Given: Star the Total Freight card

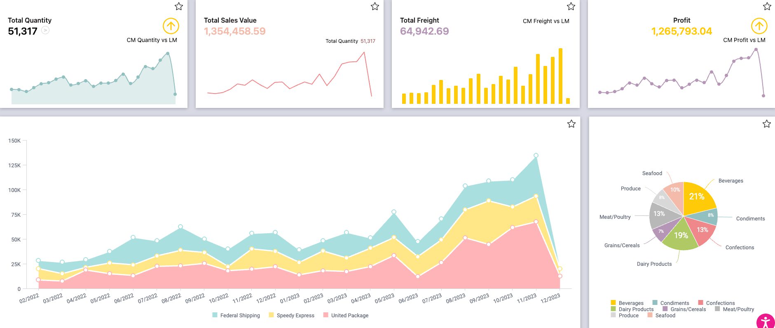Looking at the screenshot, I should [571, 6].
